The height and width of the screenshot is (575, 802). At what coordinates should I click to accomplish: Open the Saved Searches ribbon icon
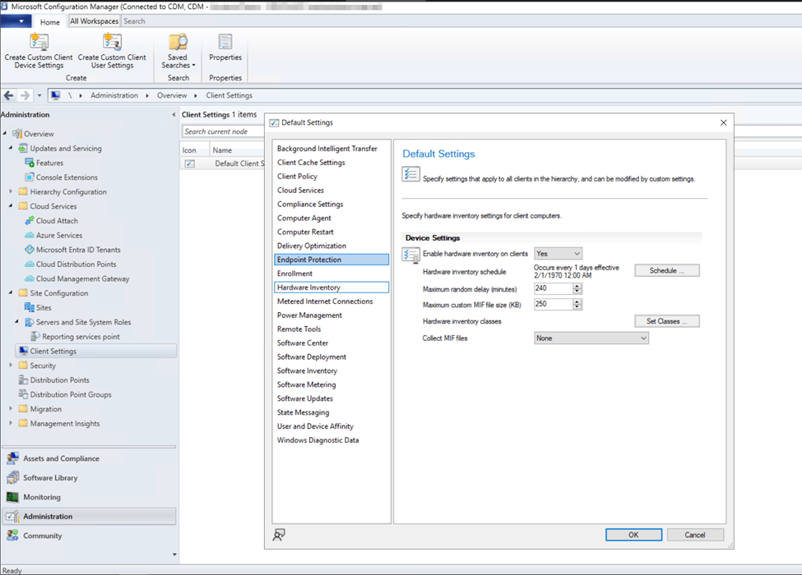[178, 43]
